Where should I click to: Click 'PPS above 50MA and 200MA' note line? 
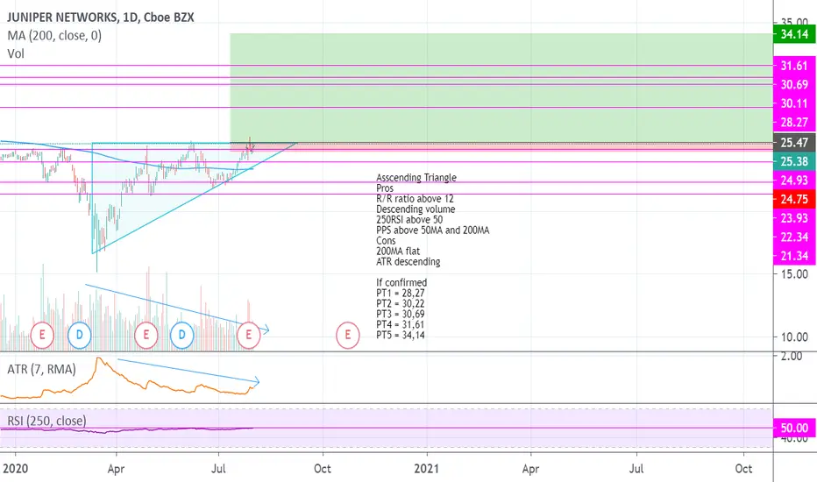tap(433, 230)
